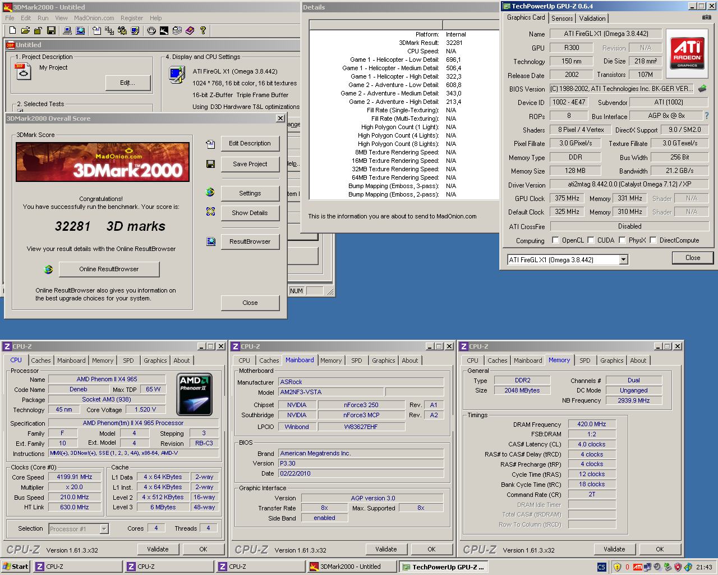The height and width of the screenshot is (575, 718).
Task: Open the MadOnion.com menu
Action: click(x=94, y=18)
